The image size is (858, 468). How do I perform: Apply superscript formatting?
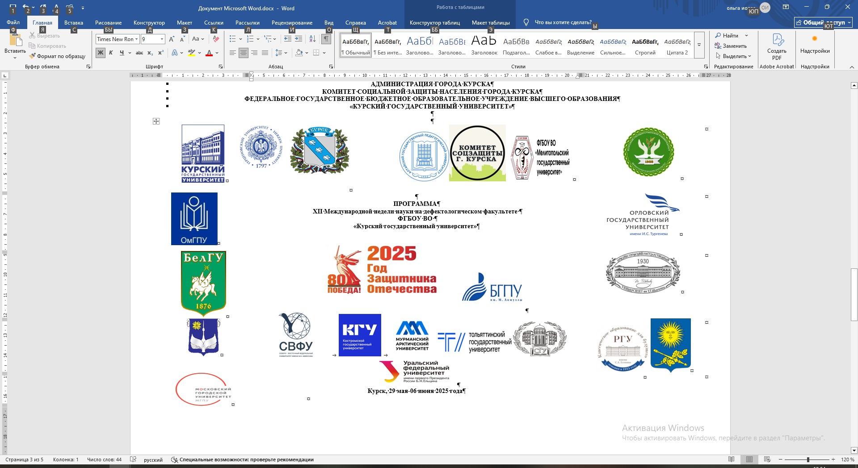click(161, 53)
